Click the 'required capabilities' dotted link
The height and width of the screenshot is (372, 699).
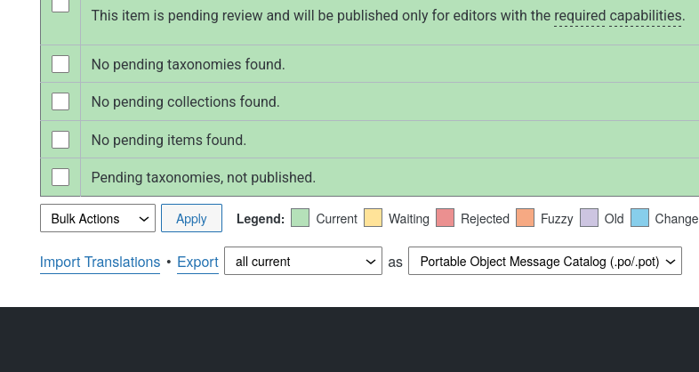(x=619, y=15)
